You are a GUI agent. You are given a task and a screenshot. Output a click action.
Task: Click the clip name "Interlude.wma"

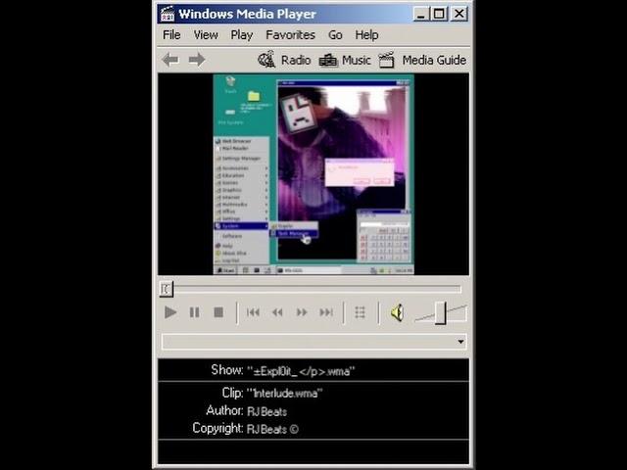pos(285,394)
